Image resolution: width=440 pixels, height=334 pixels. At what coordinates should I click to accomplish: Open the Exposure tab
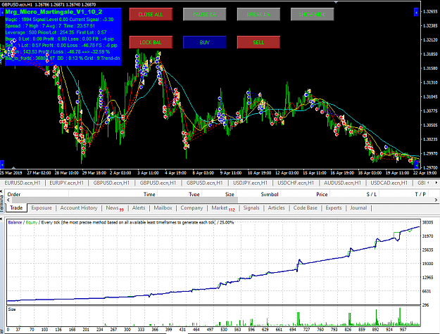pos(42,208)
